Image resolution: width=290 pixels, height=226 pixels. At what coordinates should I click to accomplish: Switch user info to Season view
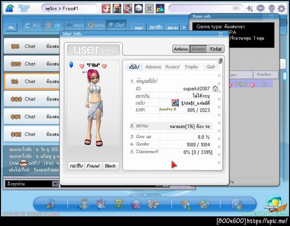[198, 49]
